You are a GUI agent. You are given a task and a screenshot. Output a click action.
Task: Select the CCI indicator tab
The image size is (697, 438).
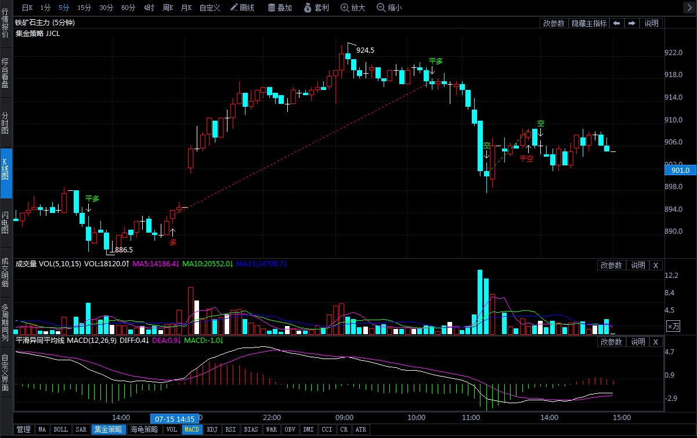327,430
